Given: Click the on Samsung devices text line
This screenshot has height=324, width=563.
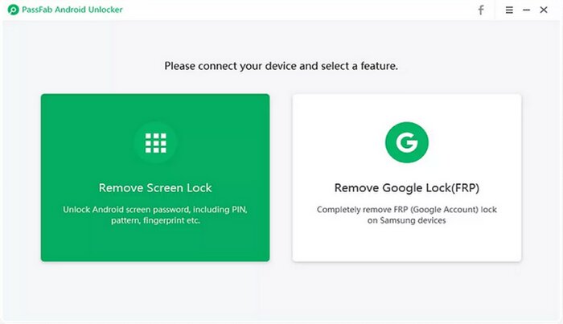Looking at the screenshot, I should click(x=406, y=220).
